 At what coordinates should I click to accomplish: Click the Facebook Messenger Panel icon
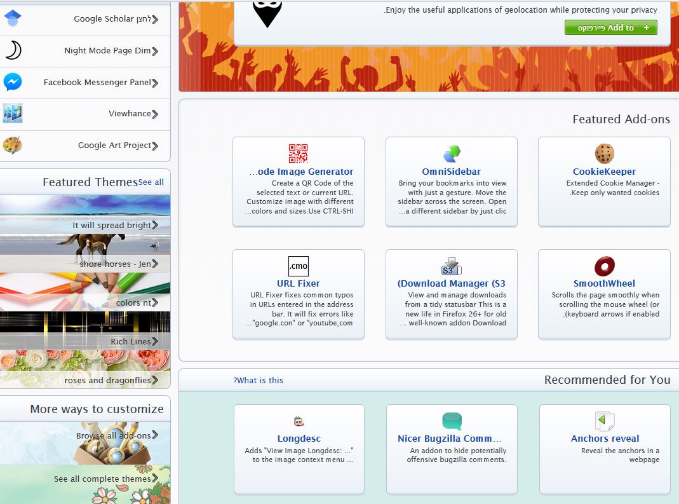click(x=13, y=81)
